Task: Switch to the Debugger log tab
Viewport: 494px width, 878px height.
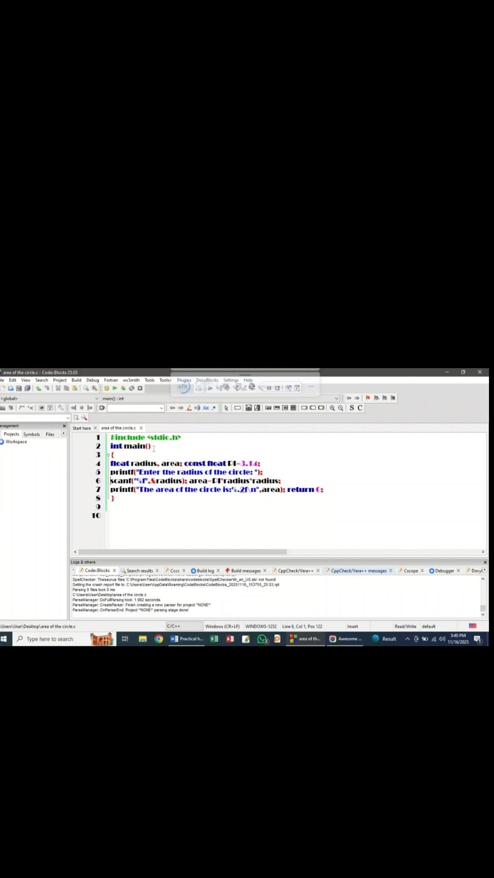Action: (445, 571)
